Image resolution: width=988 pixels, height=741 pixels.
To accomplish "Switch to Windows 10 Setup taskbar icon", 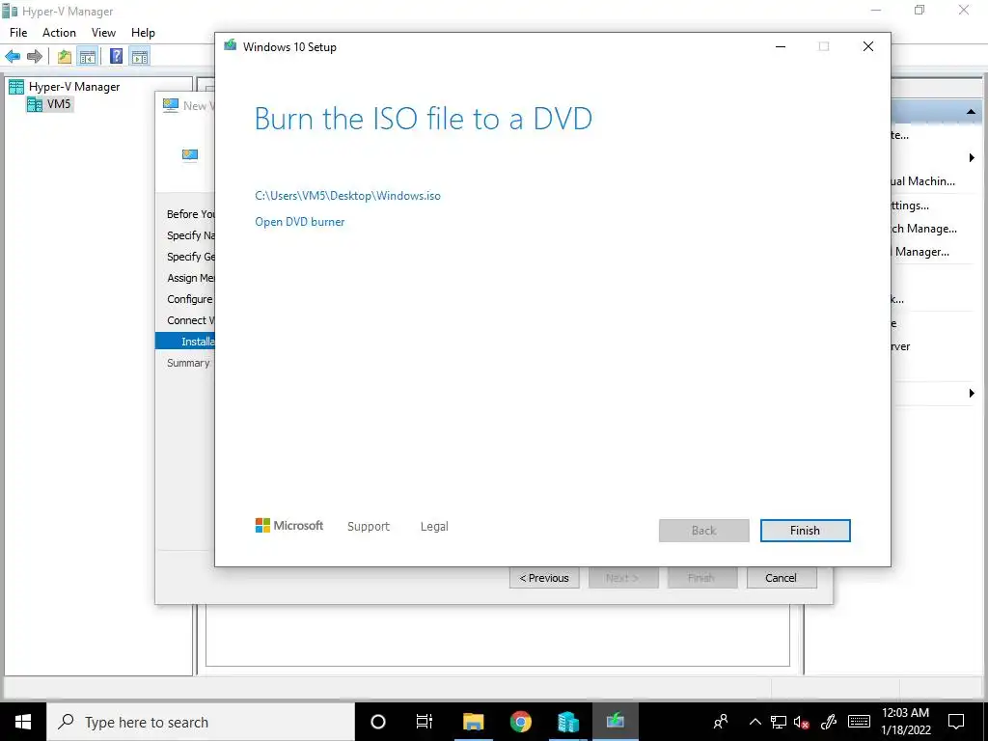I will (x=615, y=722).
